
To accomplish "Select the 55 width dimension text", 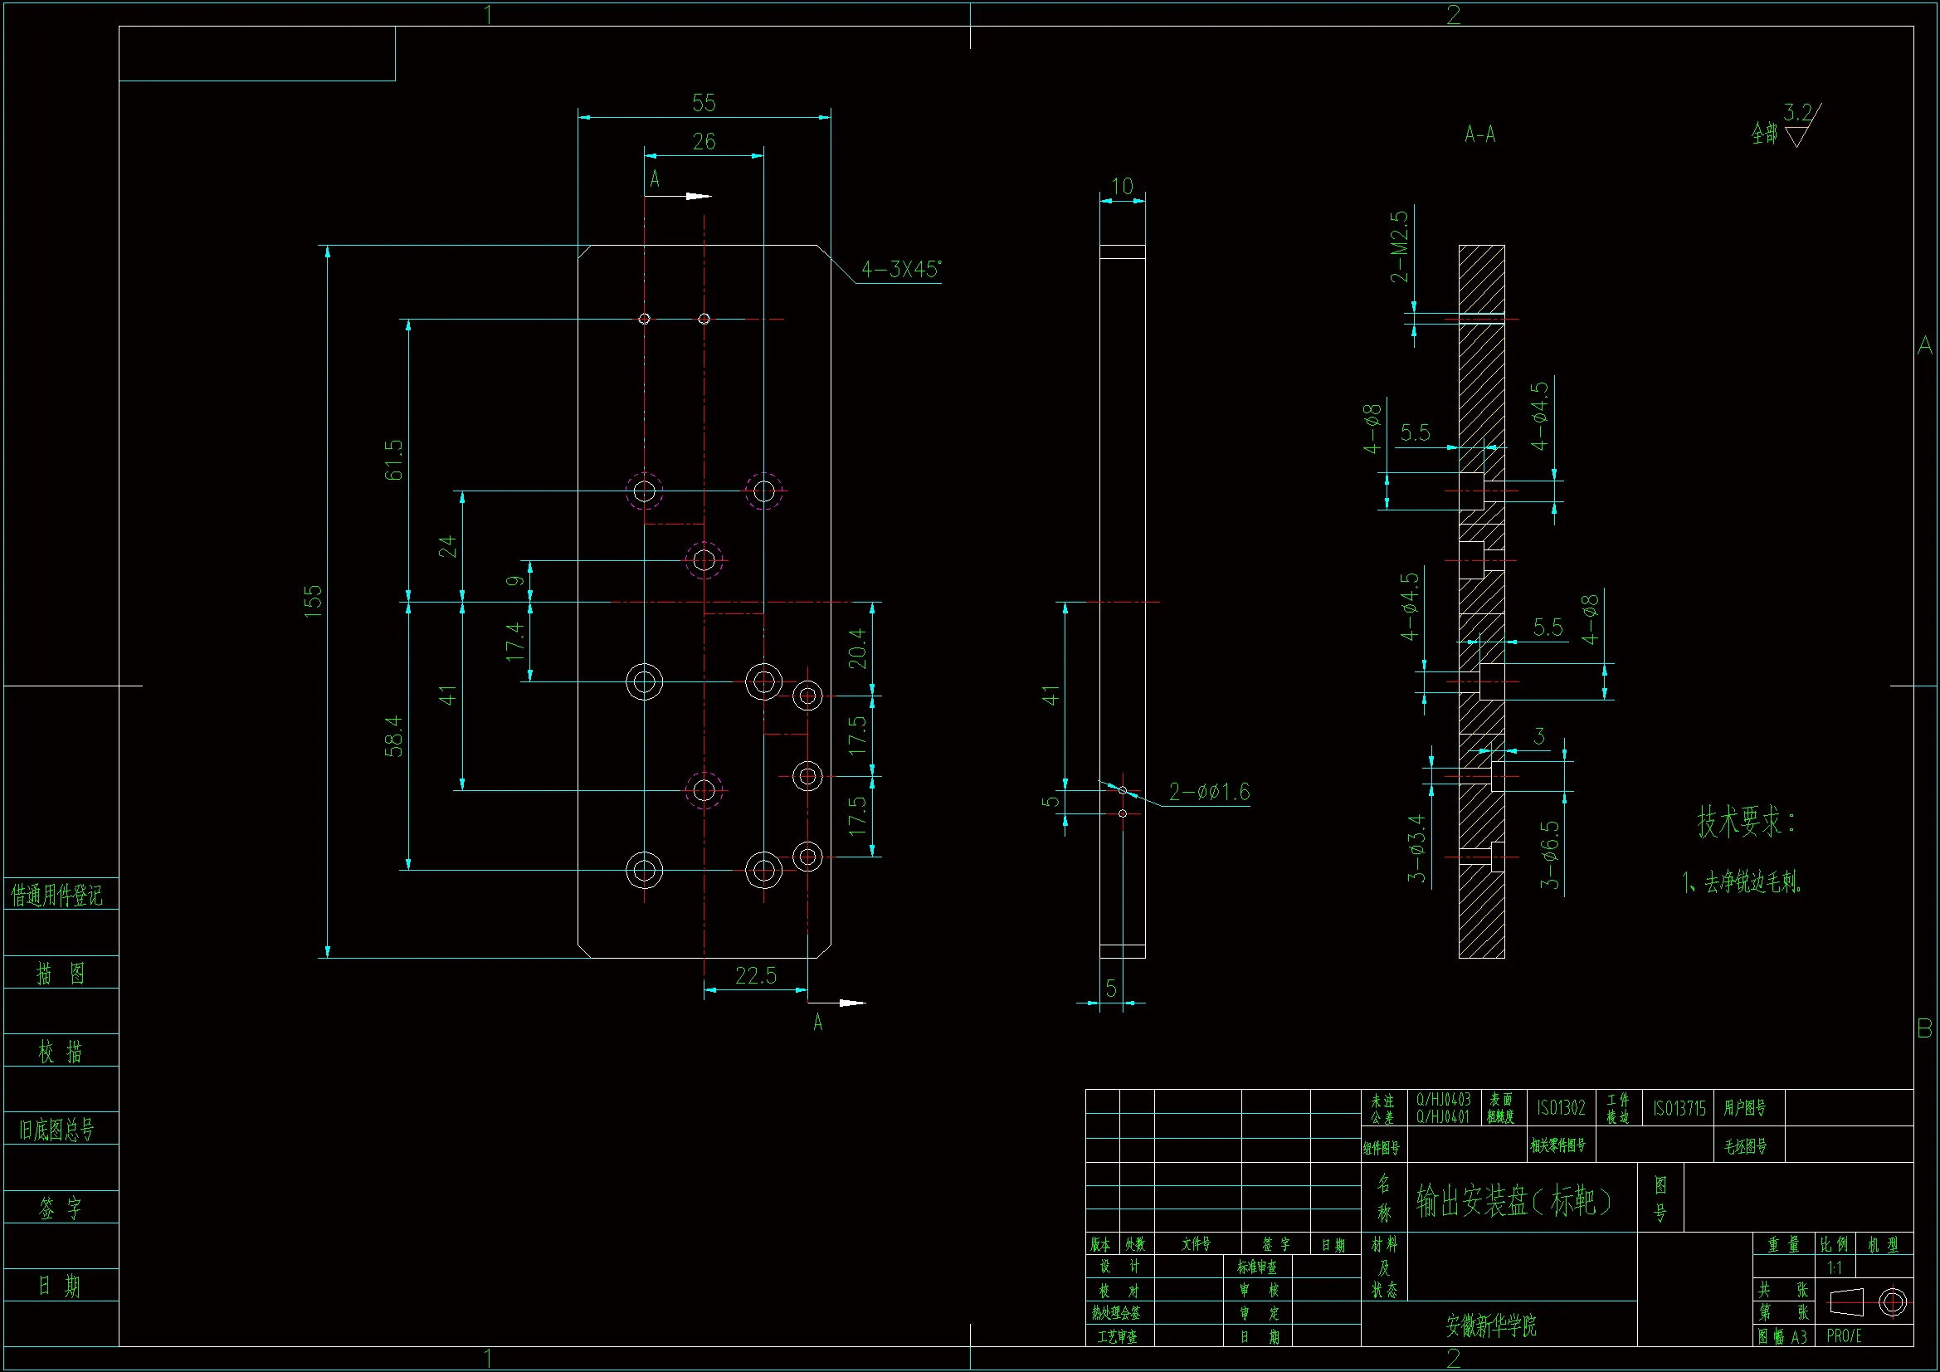I will [x=703, y=103].
